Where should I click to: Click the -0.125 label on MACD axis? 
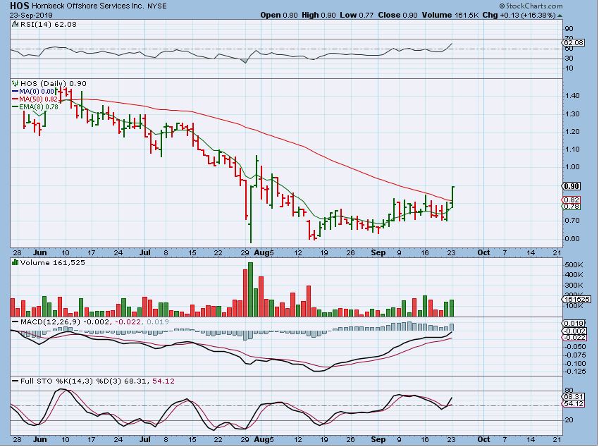[574, 372]
